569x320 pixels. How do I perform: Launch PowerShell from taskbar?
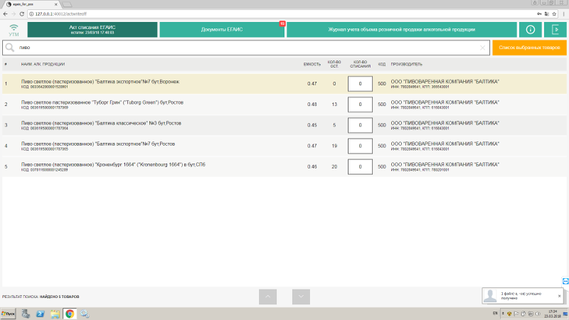click(x=41, y=314)
